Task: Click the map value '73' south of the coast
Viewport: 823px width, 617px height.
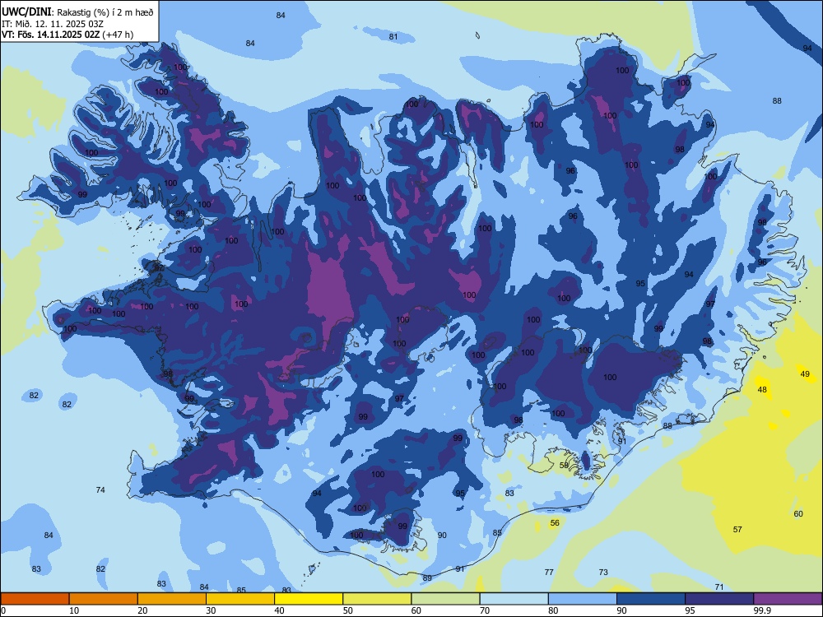Action: (603, 572)
